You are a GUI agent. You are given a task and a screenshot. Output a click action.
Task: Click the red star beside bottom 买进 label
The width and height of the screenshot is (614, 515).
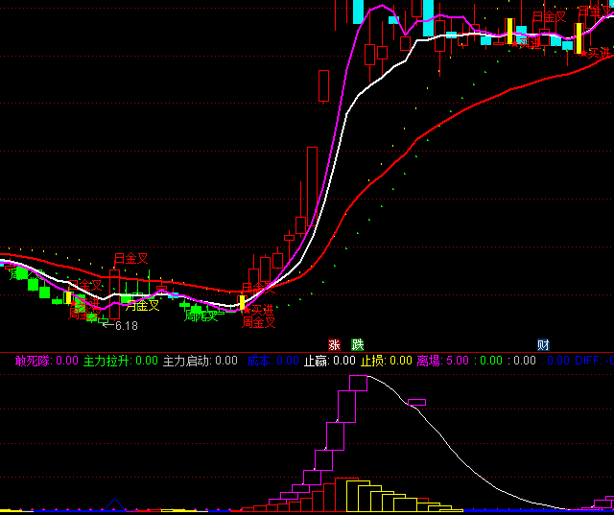[246, 311]
